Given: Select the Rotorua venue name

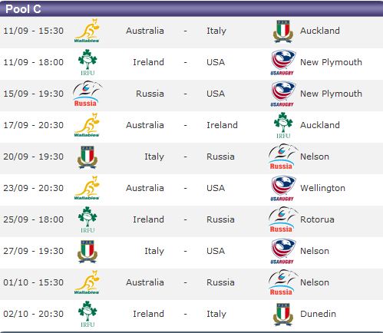Looking at the screenshot, I should click(317, 219).
